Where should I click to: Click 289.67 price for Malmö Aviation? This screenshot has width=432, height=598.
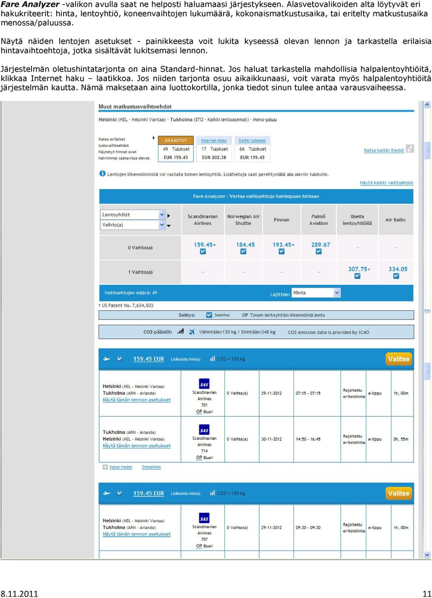pos(320,245)
